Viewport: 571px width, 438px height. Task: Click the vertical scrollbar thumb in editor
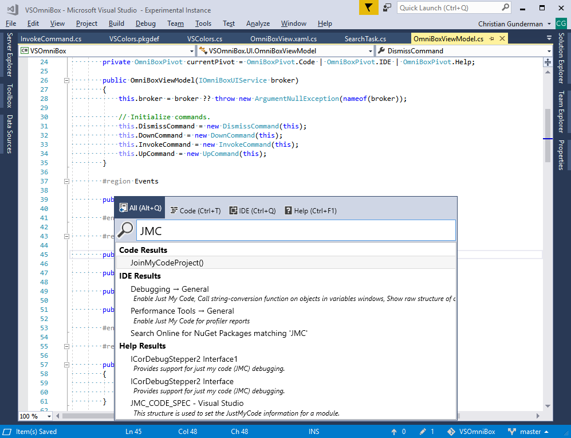548,135
